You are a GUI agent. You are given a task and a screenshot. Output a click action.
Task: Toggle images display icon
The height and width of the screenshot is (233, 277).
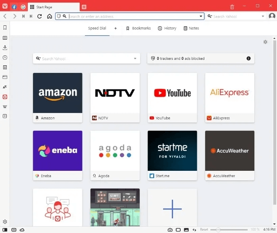click(186, 230)
